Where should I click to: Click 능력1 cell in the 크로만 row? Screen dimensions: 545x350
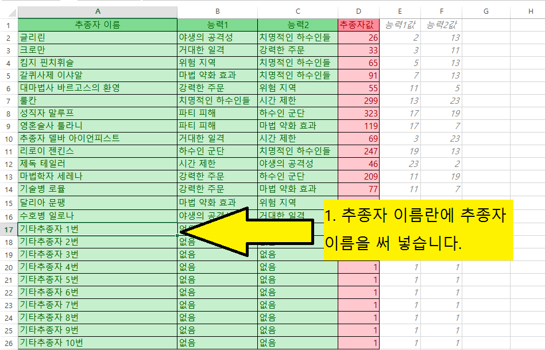(217, 50)
